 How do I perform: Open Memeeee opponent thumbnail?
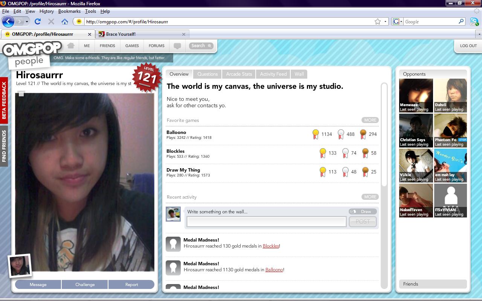tap(416, 96)
